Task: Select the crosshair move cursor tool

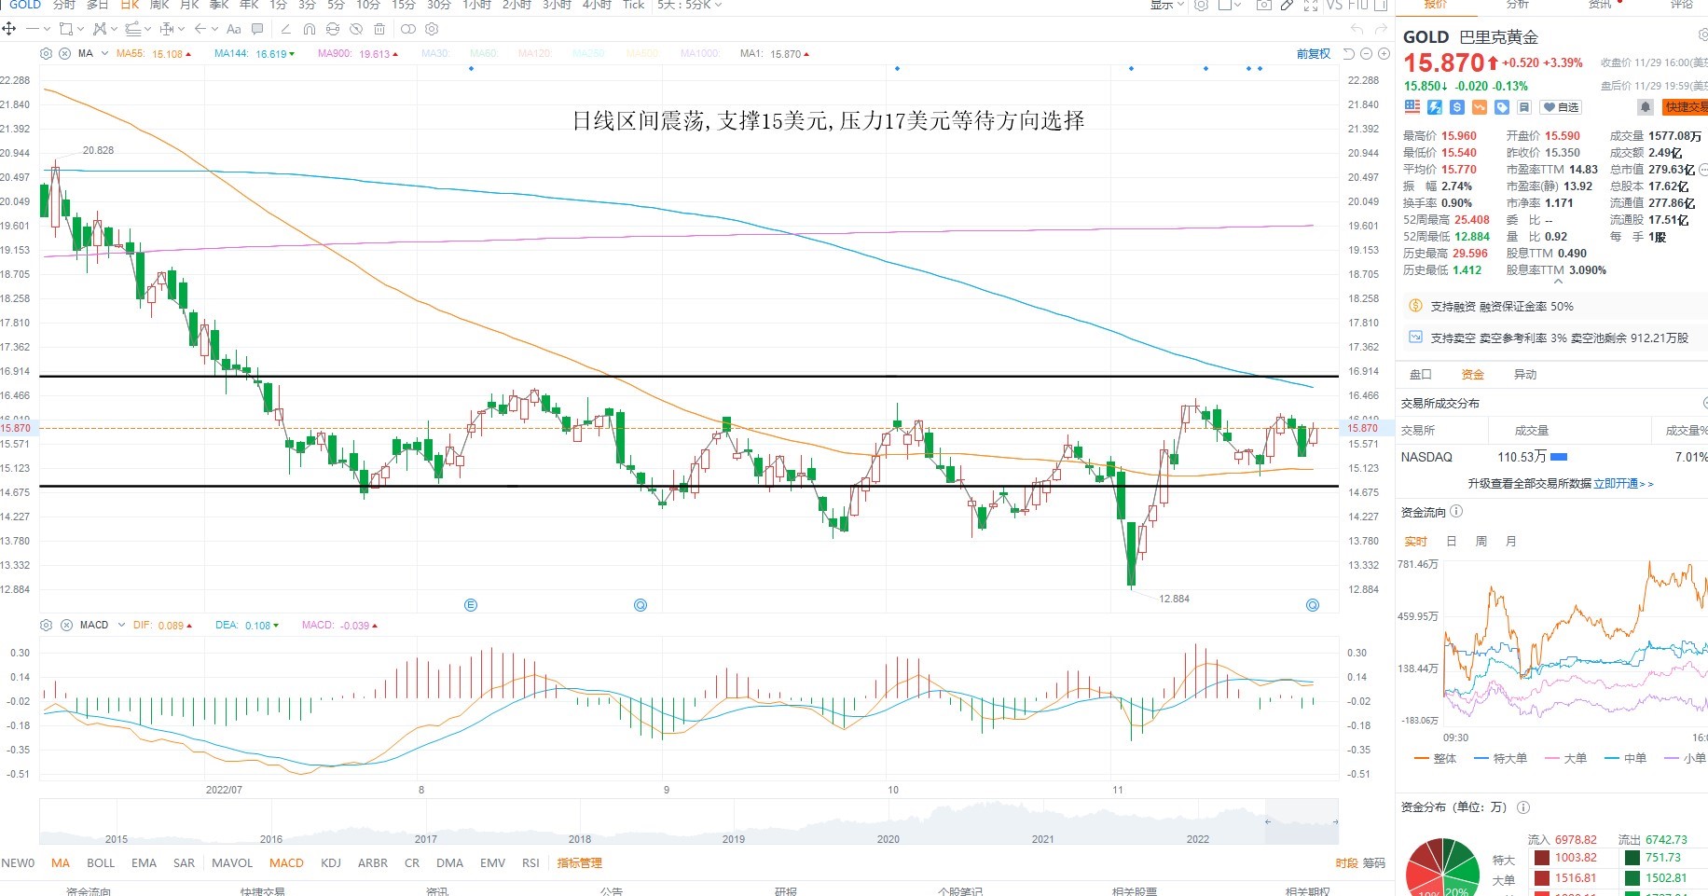Action: click(x=8, y=29)
